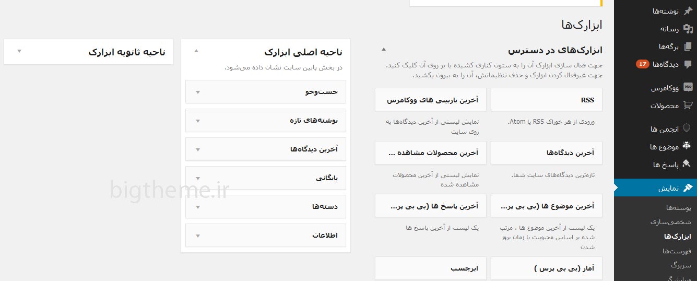Click the topics icon beside موضوع ها
This screenshot has width=697, height=281.
click(688, 147)
